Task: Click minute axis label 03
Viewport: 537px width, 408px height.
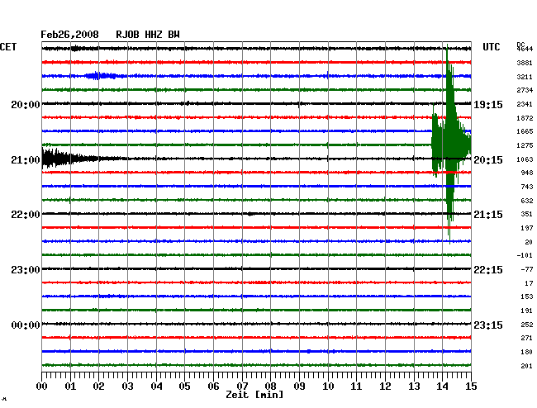Action: pos(127,386)
